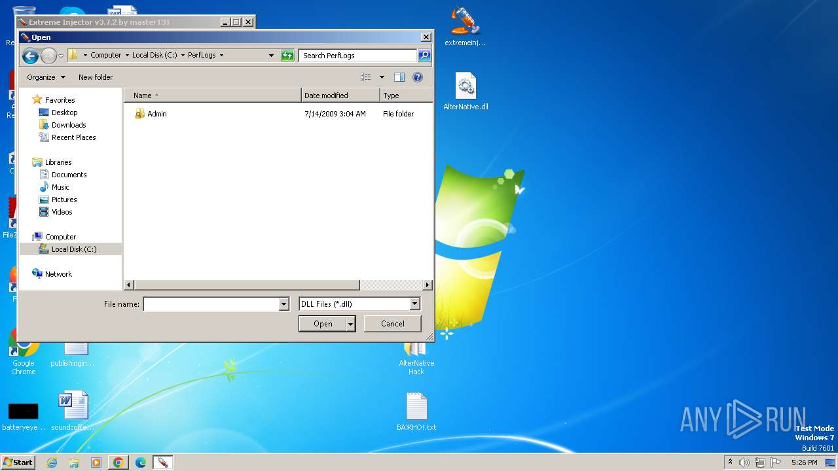Image resolution: width=838 pixels, height=471 pixels.
Task: Click the clock in the taskbar
Action: pyautogui.click(x=804, y=462)
